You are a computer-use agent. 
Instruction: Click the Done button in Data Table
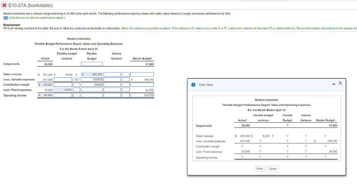click(x=273, y=169)
